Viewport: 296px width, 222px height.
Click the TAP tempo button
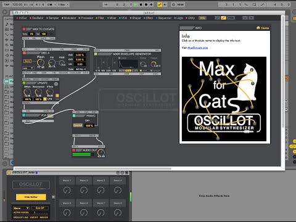[x=7, y=4]
